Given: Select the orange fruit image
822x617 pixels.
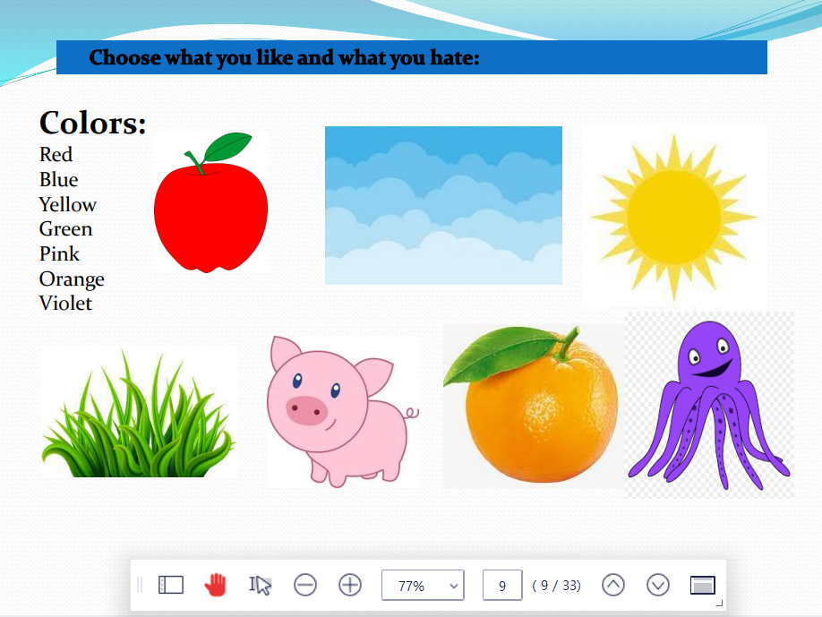Looking at the screenshot, I should (532, 406).
